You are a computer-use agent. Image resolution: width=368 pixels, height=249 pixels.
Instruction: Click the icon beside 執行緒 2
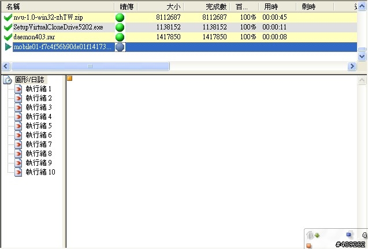point(18,98)
